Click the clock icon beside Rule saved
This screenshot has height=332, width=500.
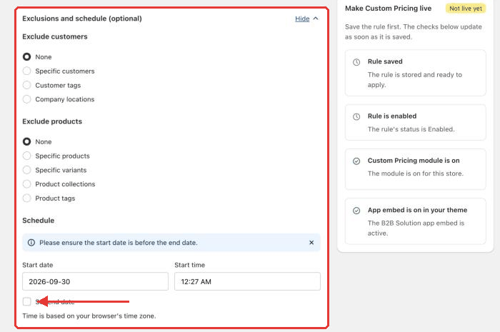(x=356, y=62)
